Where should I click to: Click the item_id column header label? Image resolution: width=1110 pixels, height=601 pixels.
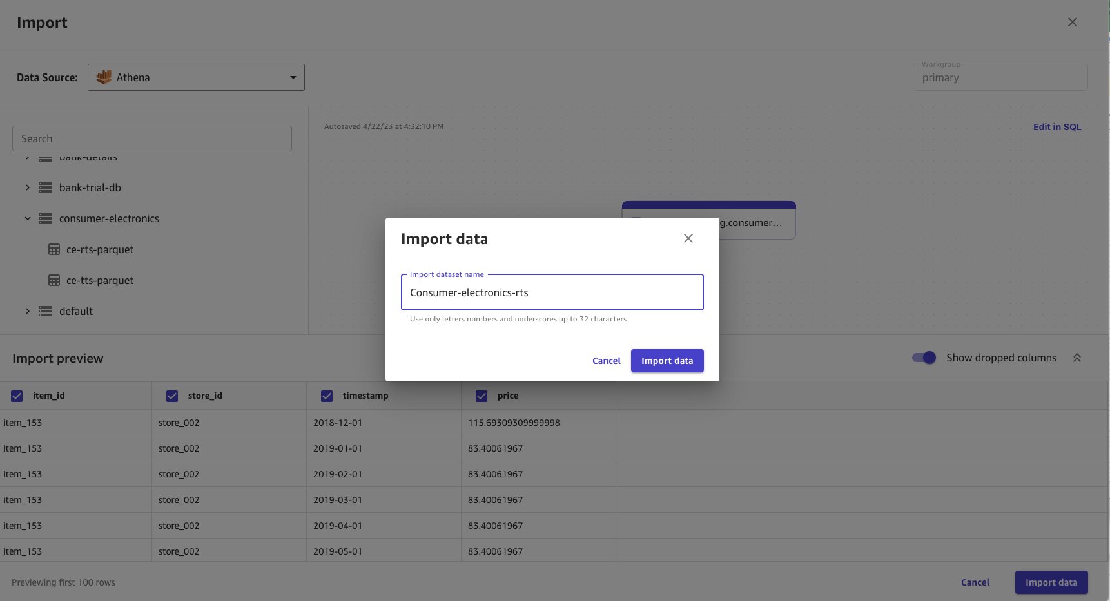(x=49, y=396)
